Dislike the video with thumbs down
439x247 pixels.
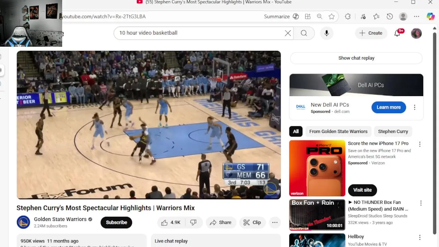coord(194,222)
